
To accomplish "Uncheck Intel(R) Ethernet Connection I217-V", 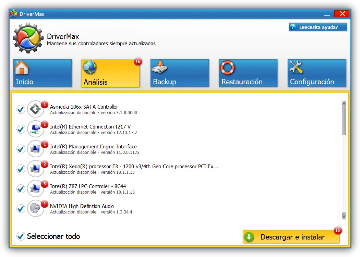I will click(x=21, y=129).
